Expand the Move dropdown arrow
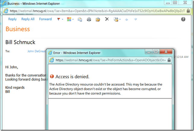This screenshot has height=131, width=194. tap(120, 20)
